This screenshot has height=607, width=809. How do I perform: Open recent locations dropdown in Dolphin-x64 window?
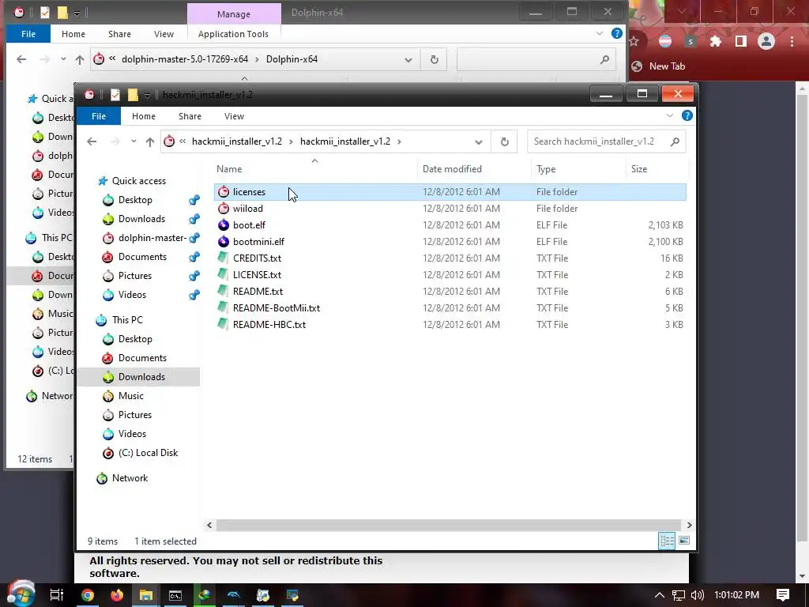(x=63, y=59)
